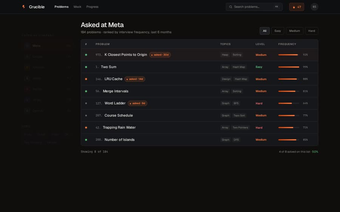Image resolution: width=340 pixels, height=212 pixels.
Task: Click the BFS topic tag
Action: pos(236,103)
